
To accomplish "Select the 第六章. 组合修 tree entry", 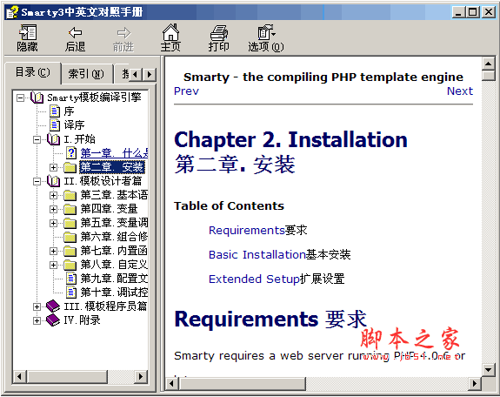I will pyautogui.click(x=114, y=237).
